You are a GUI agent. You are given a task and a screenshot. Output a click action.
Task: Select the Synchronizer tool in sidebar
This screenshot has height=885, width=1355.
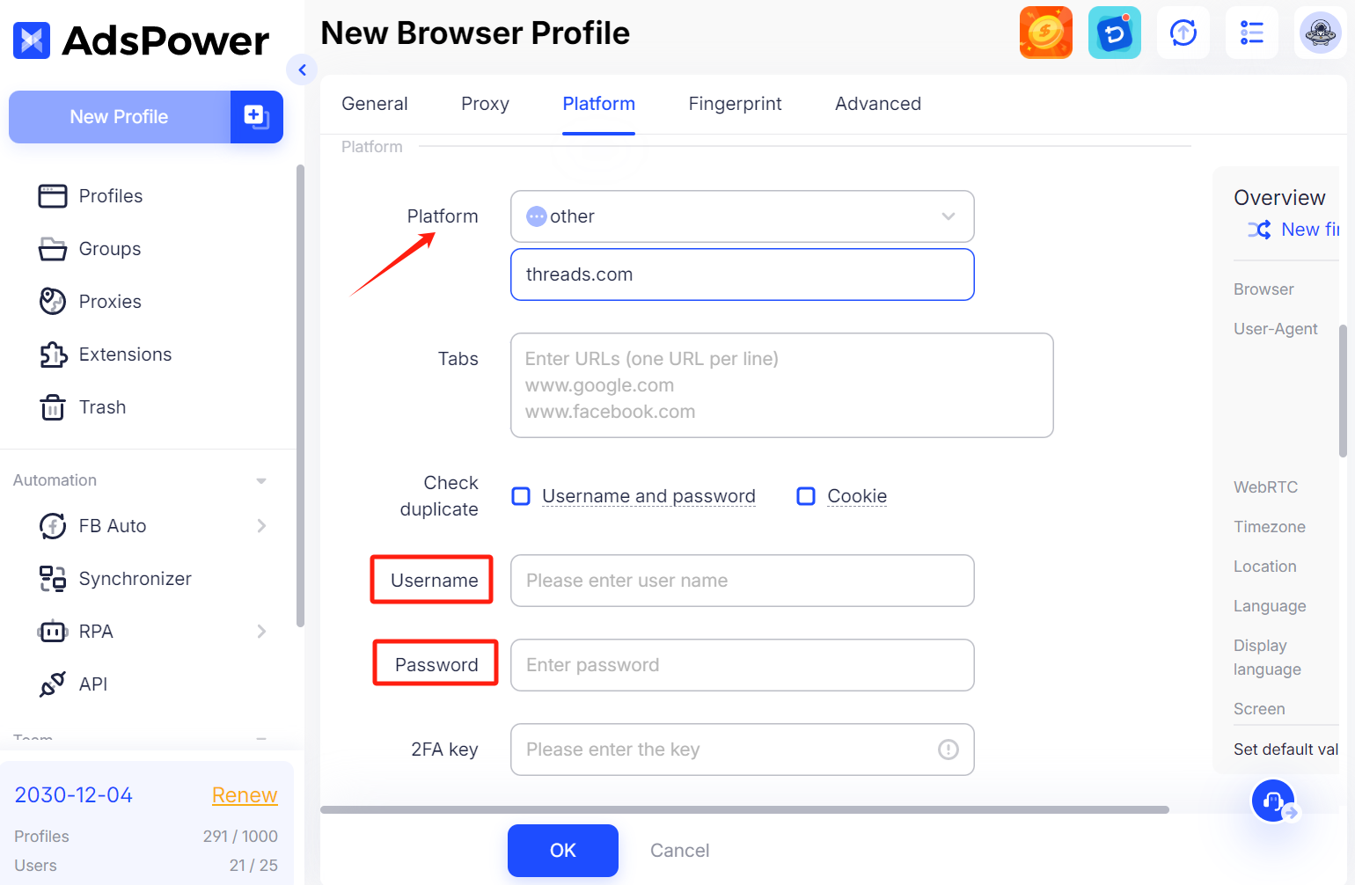(135, 578)
